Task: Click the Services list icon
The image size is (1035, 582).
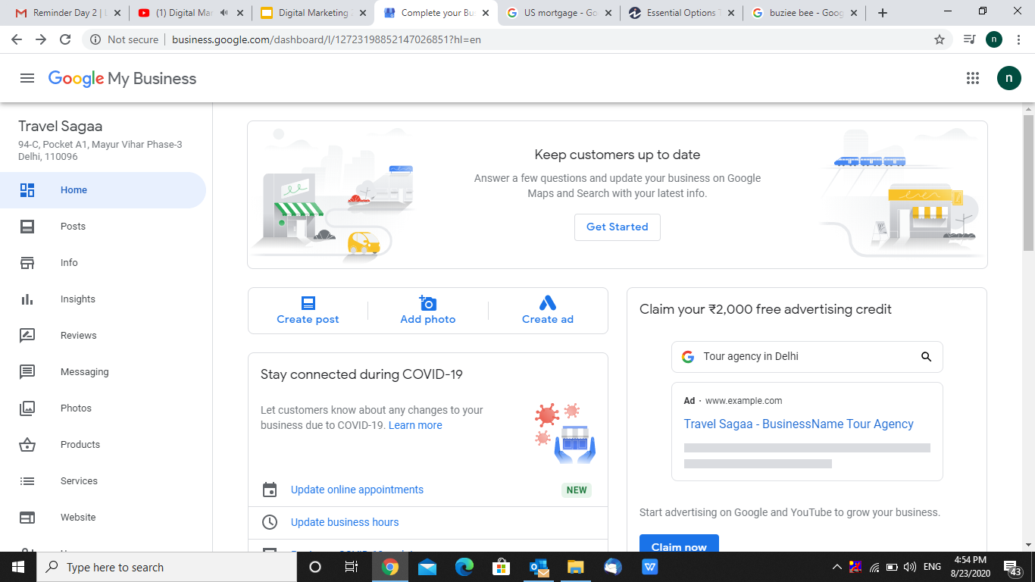Action: (27, 481)
